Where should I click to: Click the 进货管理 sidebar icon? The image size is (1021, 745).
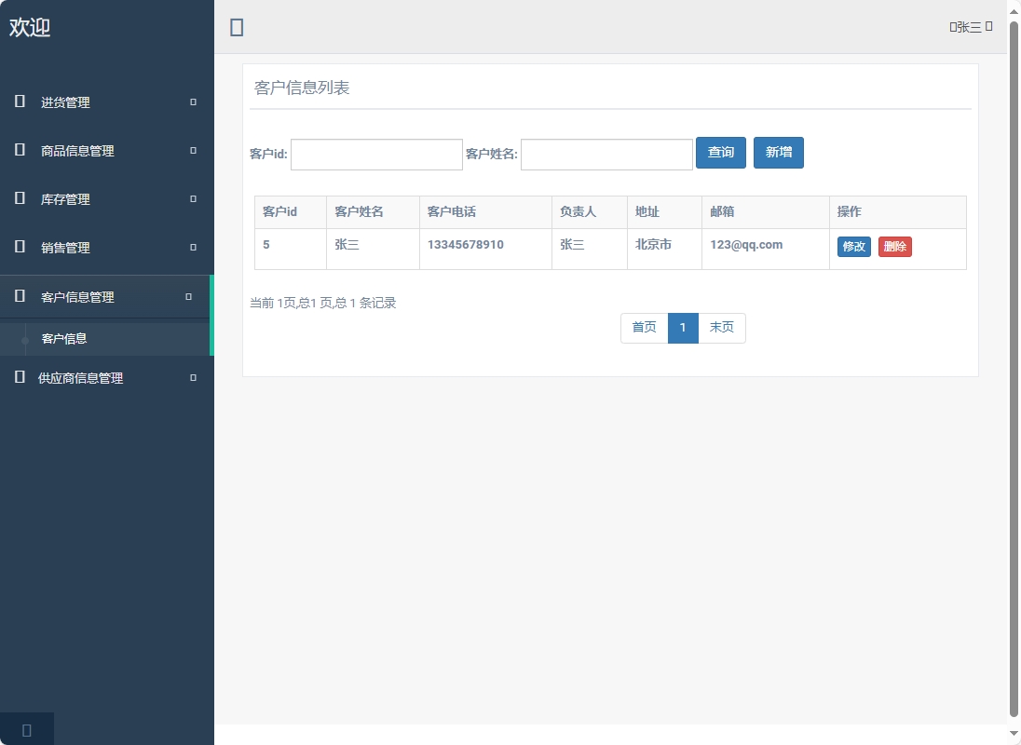pyautogui.click(x=19, y=102)
